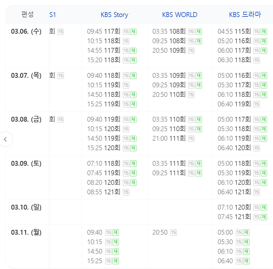Open the KBS WORLD channel link
Viewport: 273px width, 269px height.
[180, 15]
